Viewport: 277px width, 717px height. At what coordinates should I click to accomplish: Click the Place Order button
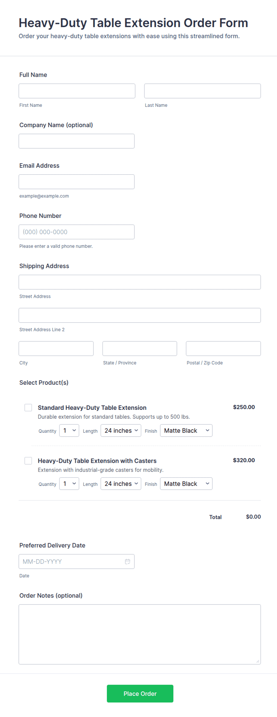click(140, 693)
